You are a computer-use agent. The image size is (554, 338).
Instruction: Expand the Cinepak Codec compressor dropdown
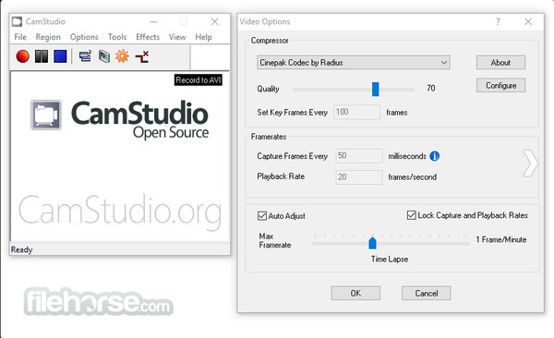click(x=354, y=63)
